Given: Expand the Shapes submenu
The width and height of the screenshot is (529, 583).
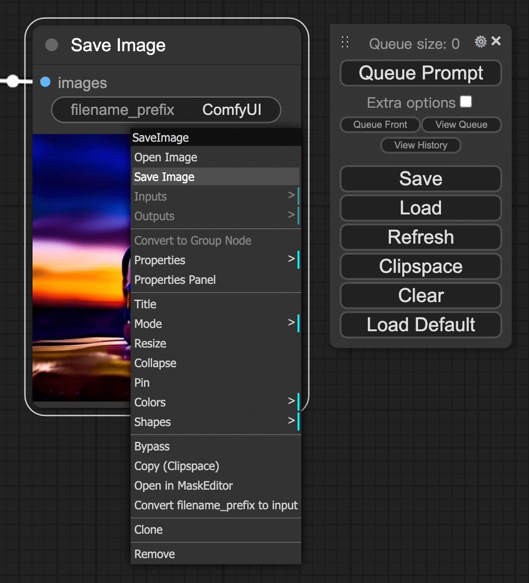Looking at the screenshot, I should click(215, 422).
